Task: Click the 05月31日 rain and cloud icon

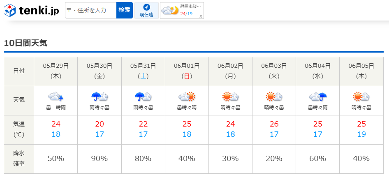Action: coord(143,97)
